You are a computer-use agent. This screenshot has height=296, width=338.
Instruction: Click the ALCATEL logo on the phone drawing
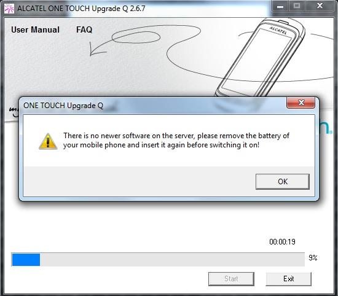(x=278, y=31)
